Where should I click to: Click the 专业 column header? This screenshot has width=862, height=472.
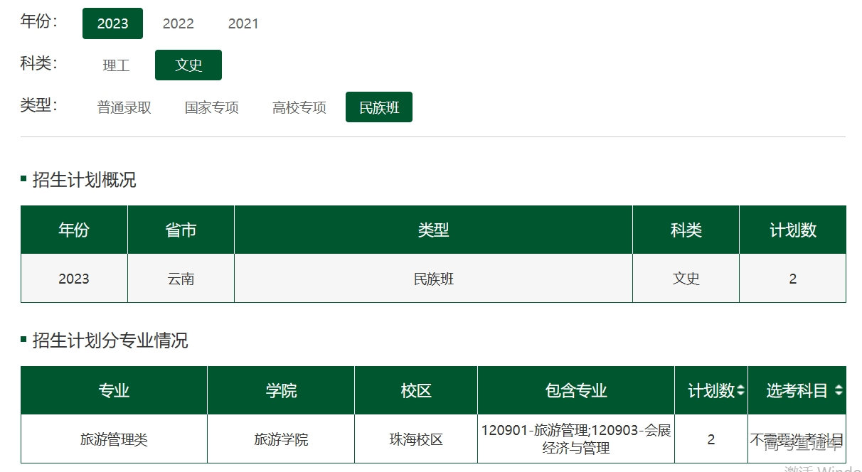pyautogui.click(x=114, y=390)
